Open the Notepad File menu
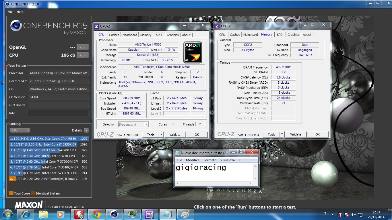Viewport: 392px width, 220px height. tap(179, 160)
